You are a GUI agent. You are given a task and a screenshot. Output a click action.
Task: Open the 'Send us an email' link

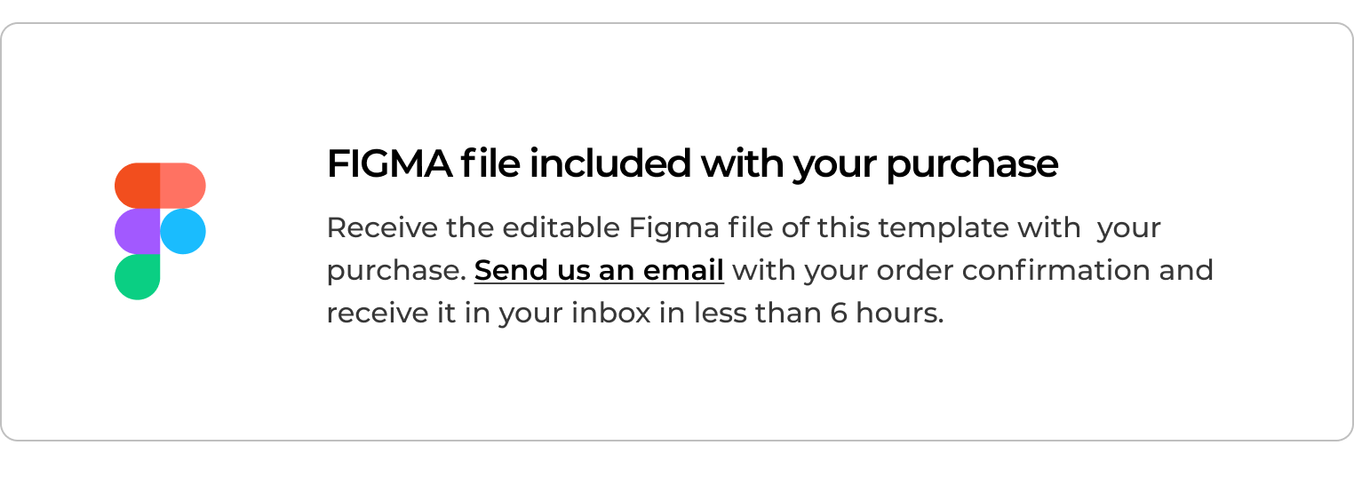(599, 270)
